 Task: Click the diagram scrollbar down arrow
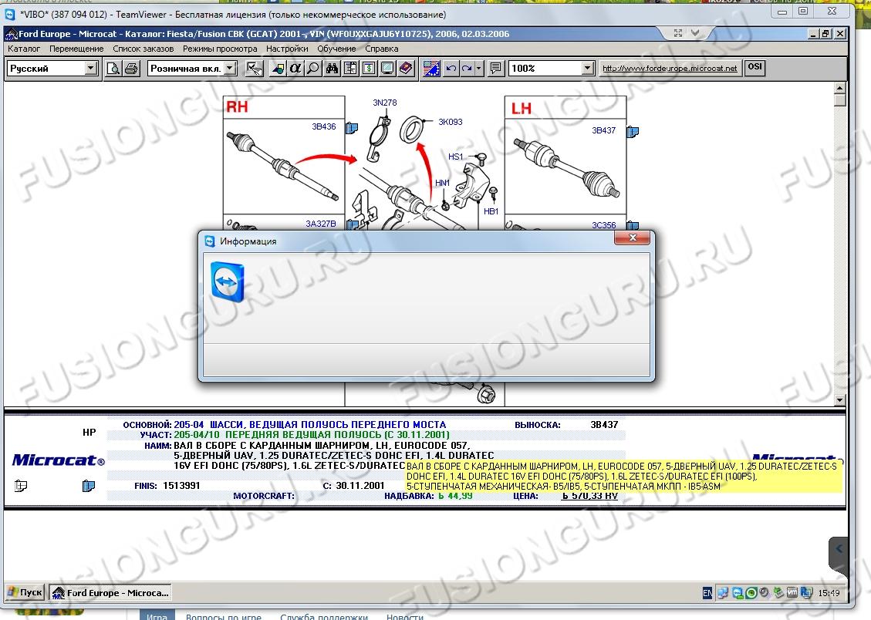840,399
